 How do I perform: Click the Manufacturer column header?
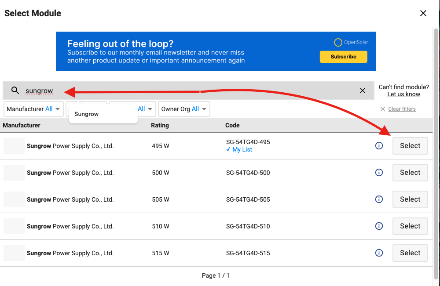click(x=22, y=125)
